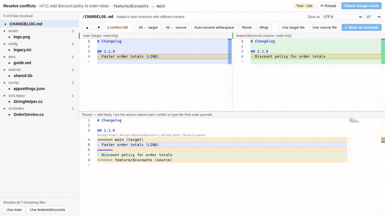Go to next conflict with down arrow
The height and width of the screenshot is (216, 385).
click(99, 27)
